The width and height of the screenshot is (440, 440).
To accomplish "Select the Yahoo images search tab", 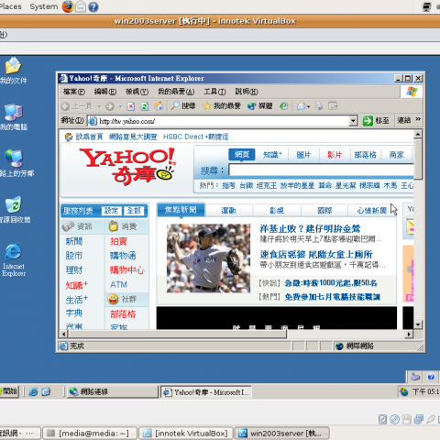I will [303, 155].
